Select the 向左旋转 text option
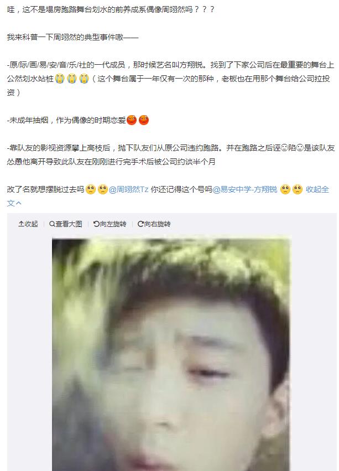Image resolution: width=339 pixels, height=471 pixels. [x=113, y=224]
